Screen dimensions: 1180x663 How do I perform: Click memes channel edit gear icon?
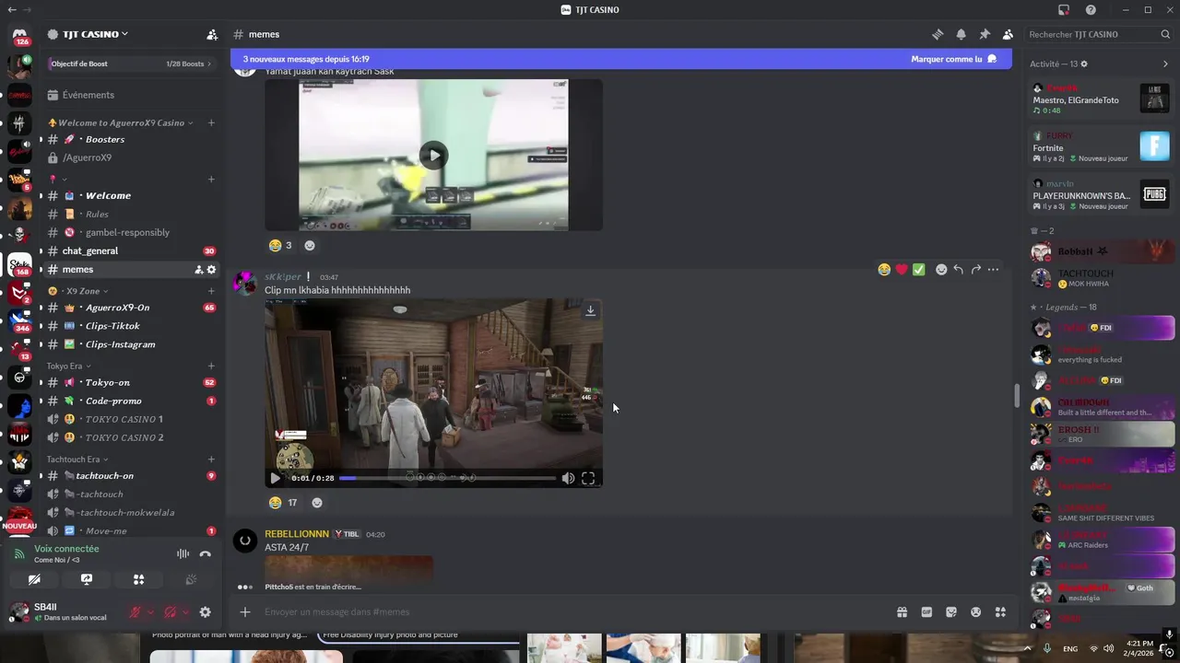point(211,269)
